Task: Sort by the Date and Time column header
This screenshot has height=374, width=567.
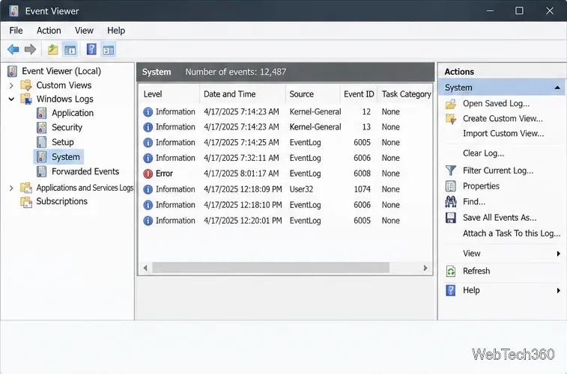Action: (242, 94)
